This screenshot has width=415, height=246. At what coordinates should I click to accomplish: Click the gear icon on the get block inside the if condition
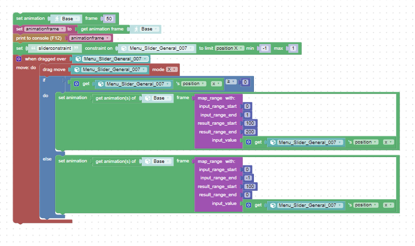[x=76, y=84]
